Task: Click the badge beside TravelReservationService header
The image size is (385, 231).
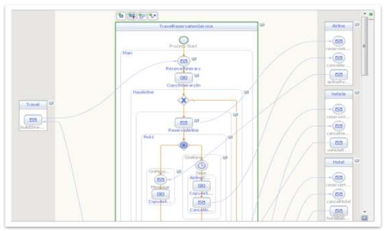Action: coord(262,25)
